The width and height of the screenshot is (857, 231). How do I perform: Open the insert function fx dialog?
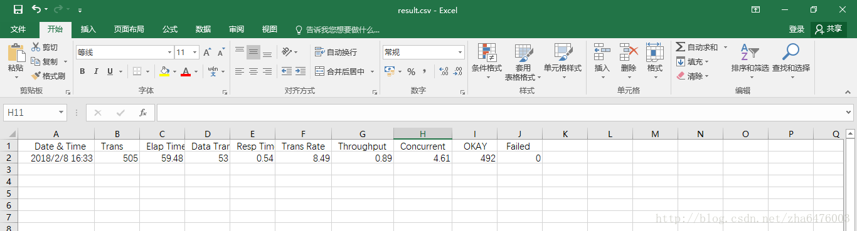tap(143, 113)
